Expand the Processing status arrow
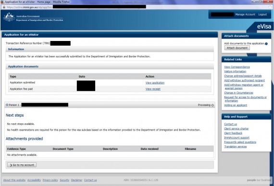Viewport: 274px width, 186px height. pos(212,105)
